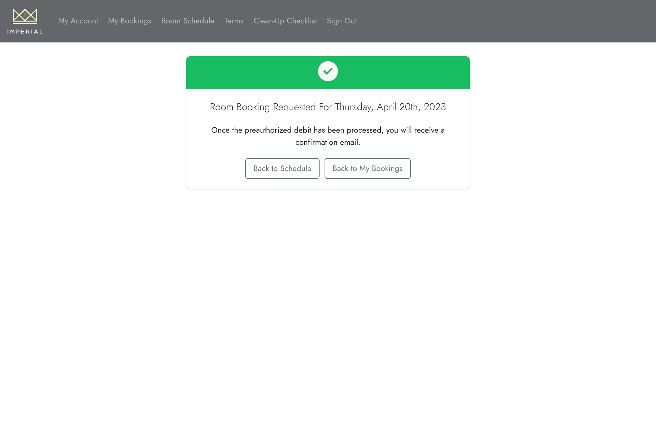Image resolution: width=656 pixels, height=427 pixels.
Task: View the Terms page
Action: (x=234, y=21)
